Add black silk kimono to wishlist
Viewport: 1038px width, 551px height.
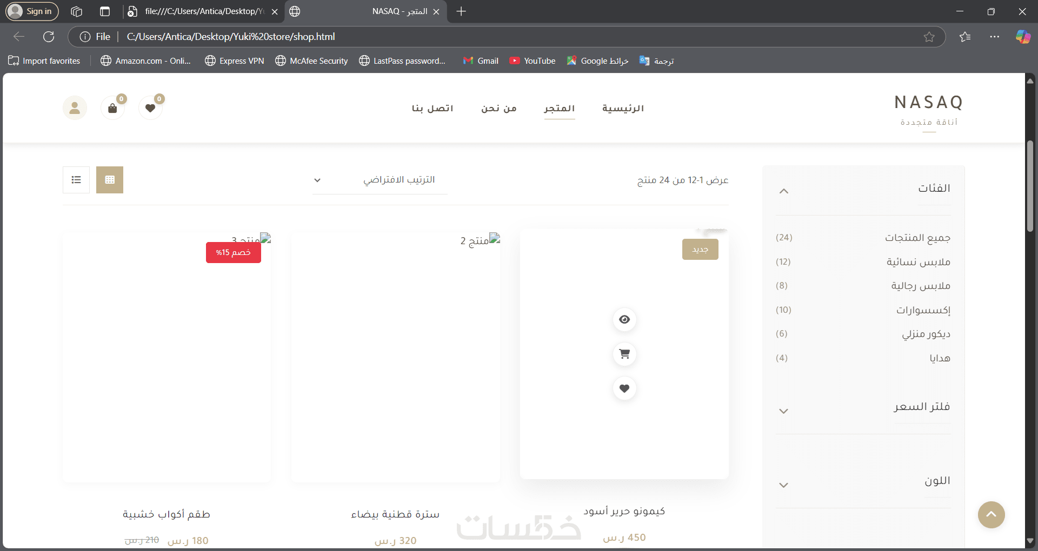624,388
